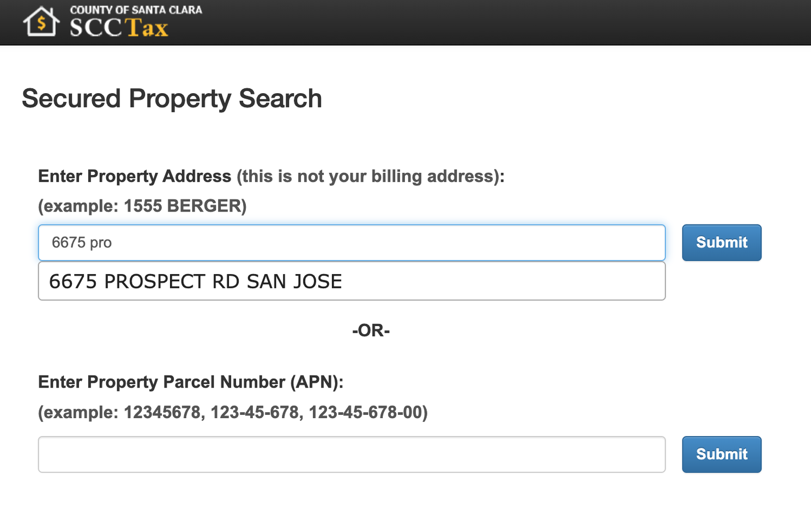811x507 pixels.
Task: Open the SCCTax logo wordmark
Action: point(119,28)
